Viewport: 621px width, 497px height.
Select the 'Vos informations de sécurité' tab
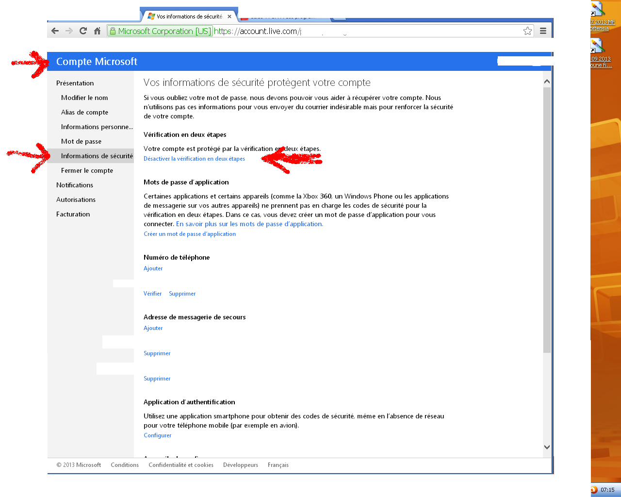click(189, 16)
